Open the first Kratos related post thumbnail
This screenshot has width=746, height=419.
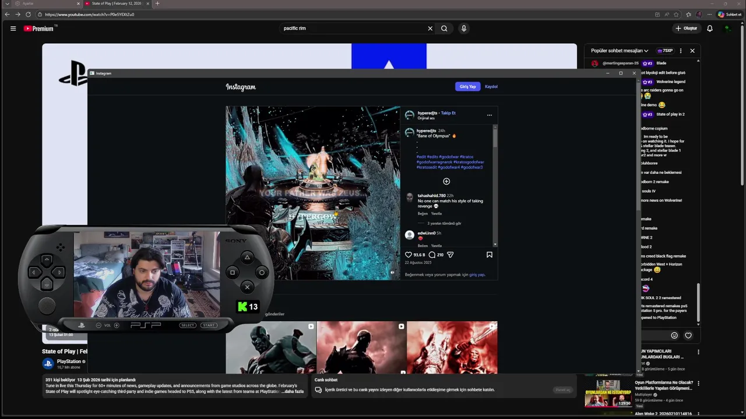tap(271, 347)
